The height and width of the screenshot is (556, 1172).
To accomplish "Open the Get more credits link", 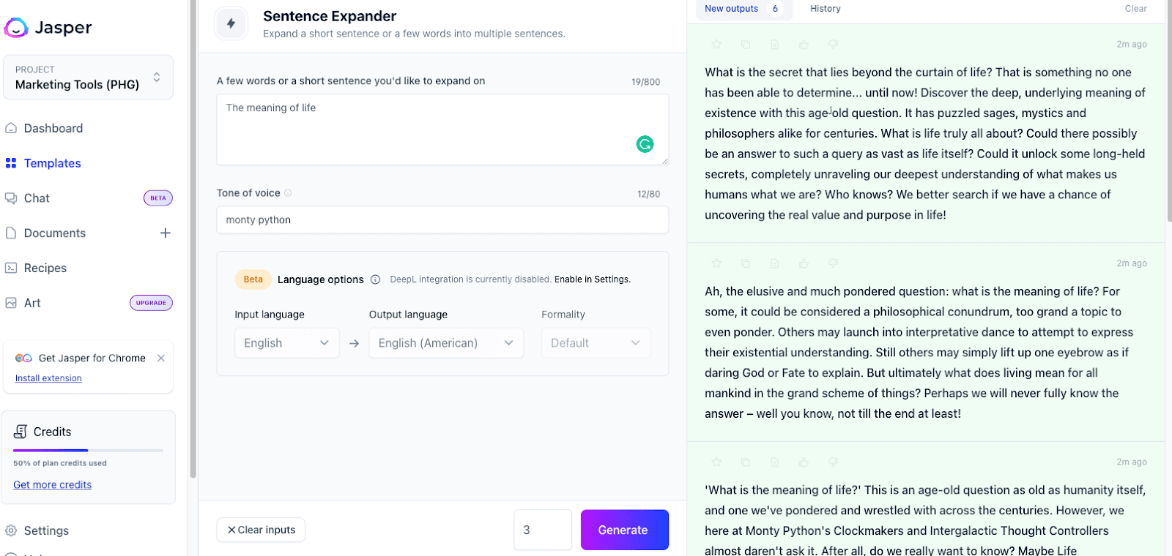I will [x=53, y=485].
